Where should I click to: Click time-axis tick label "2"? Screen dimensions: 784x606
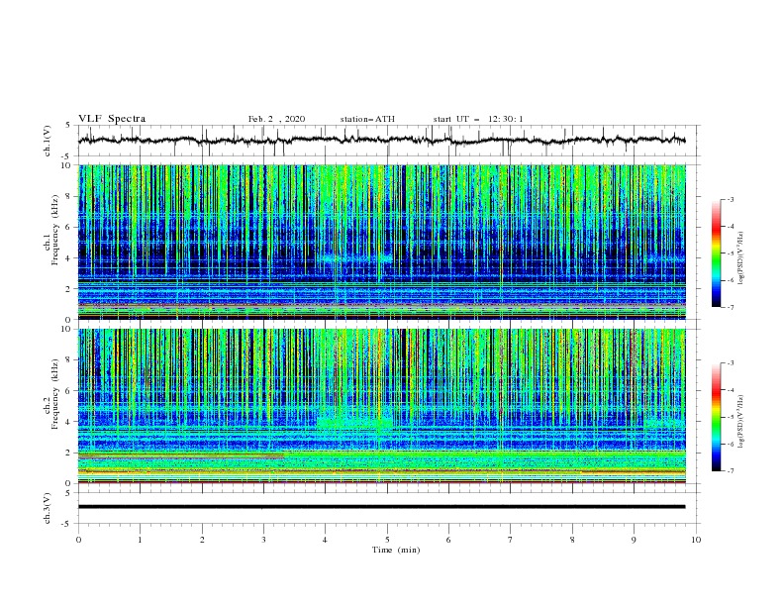(202, 540)
